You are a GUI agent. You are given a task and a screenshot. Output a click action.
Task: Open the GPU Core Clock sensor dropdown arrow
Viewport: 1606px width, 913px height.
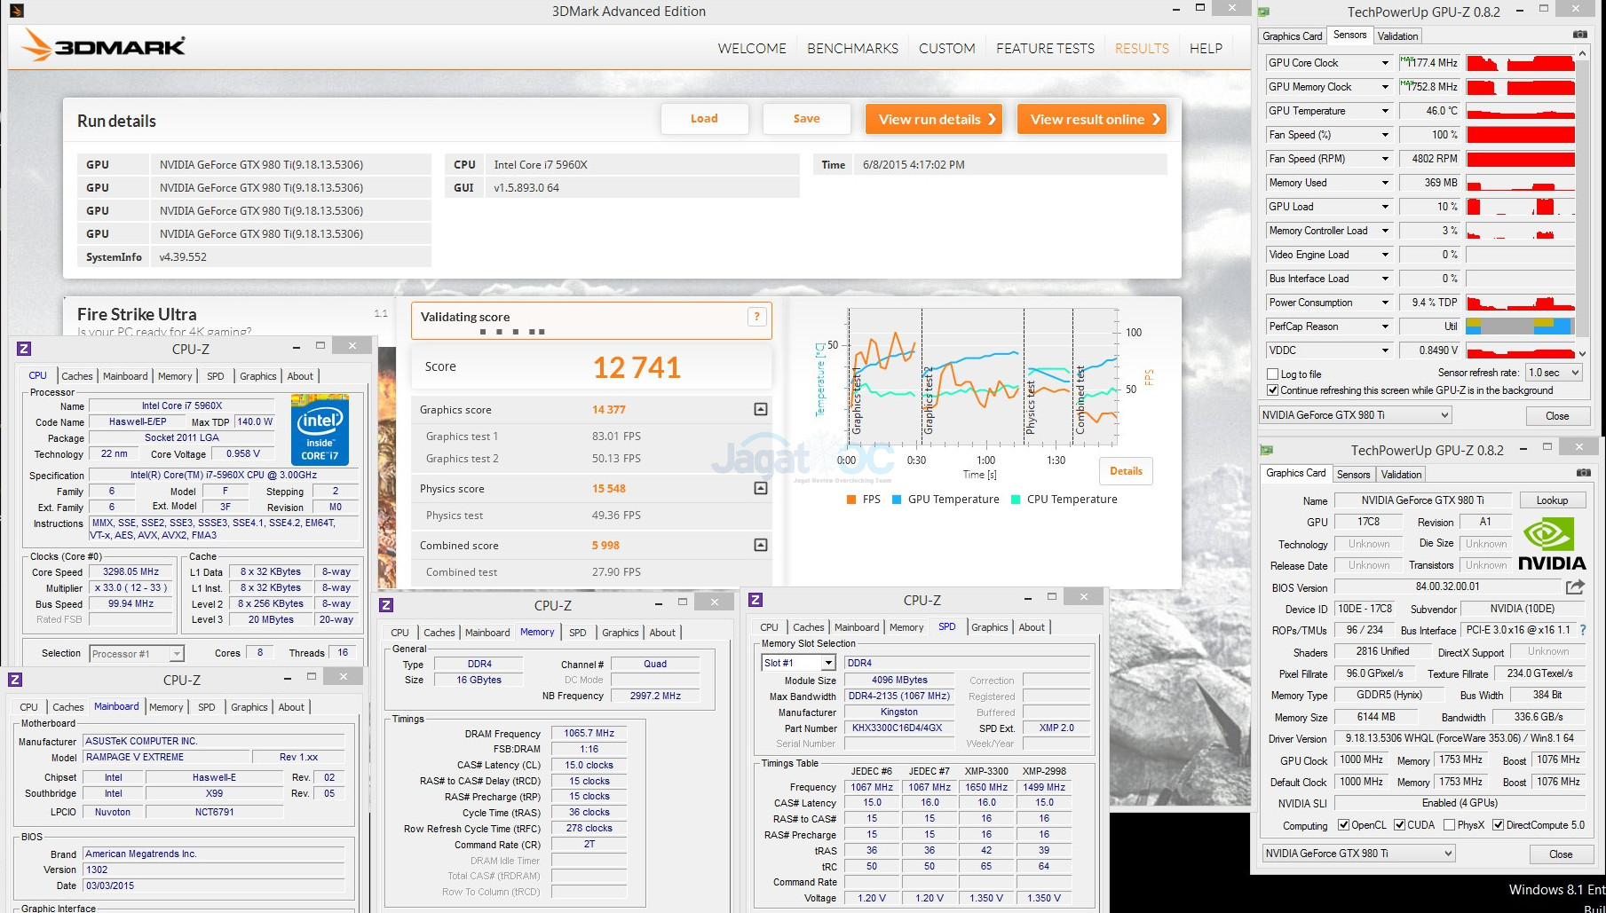(1385, 63)
